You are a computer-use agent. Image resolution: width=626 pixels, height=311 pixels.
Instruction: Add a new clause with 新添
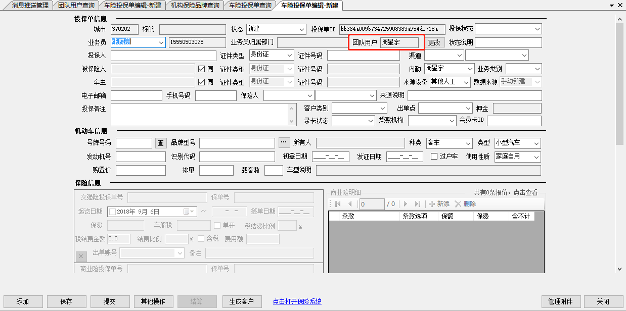click(x=439, y=204)
